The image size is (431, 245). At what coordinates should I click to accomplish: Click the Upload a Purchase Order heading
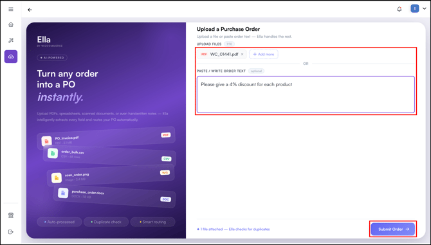[228, 29]
